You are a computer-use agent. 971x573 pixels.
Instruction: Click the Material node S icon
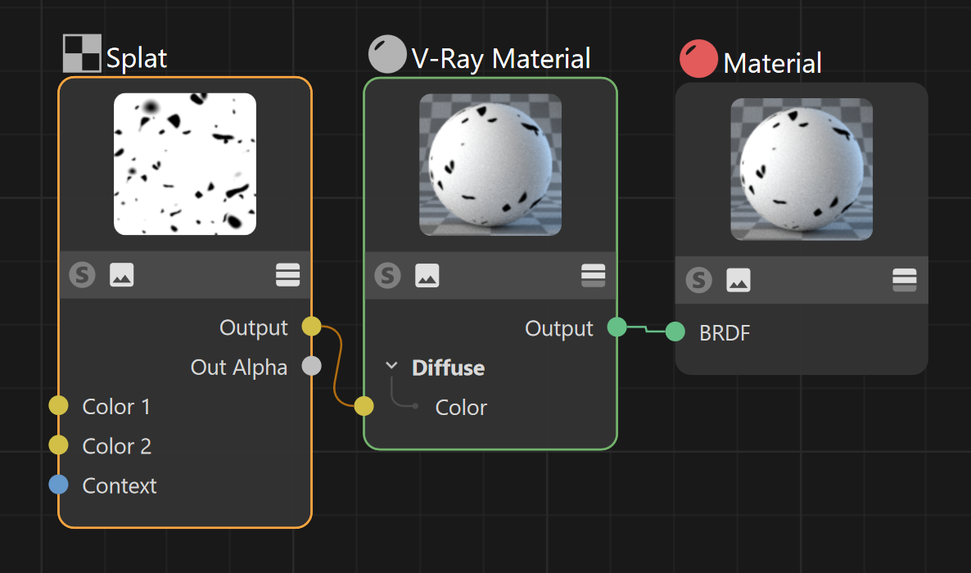click(699, 280)
